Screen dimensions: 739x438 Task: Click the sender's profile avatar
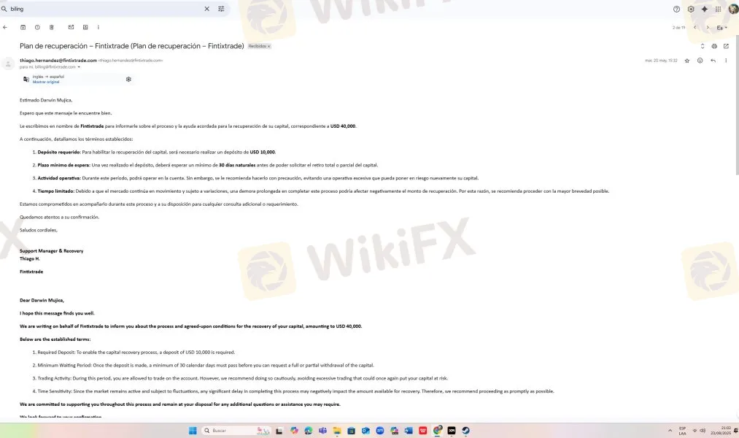8,64
